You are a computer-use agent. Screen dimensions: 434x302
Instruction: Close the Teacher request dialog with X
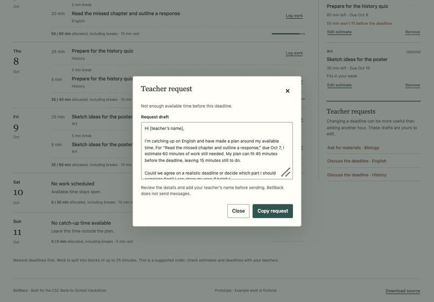pyautogui.click(x=288, y=91)
